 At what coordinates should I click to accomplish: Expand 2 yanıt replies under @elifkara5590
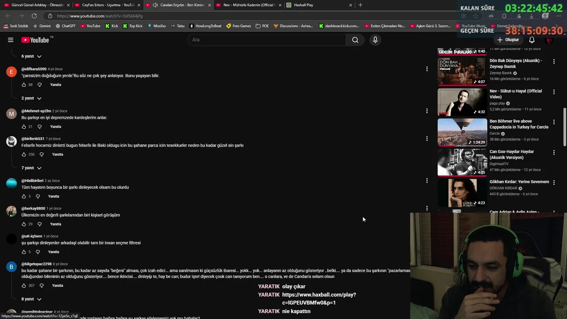click(x=31, y=98)
